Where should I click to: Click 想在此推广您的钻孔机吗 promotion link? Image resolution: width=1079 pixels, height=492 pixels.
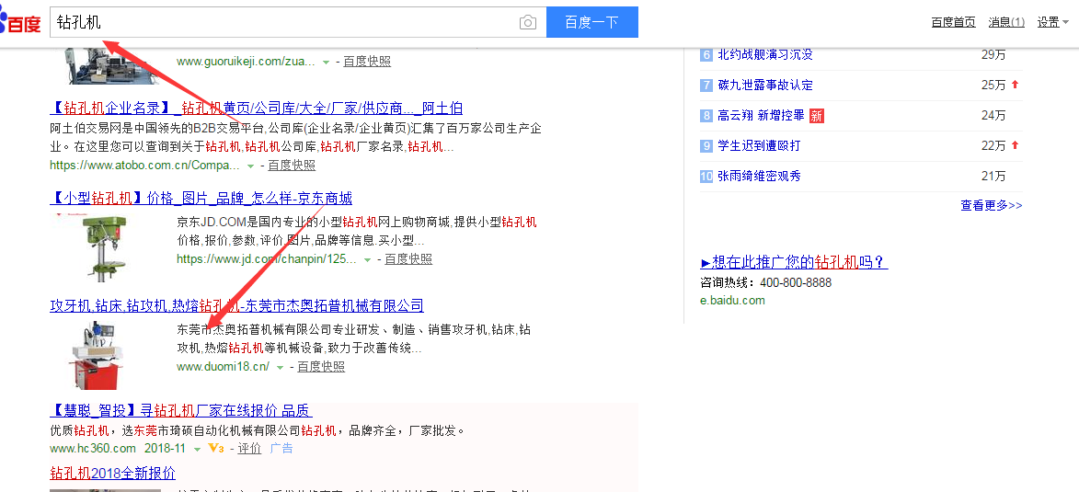click(794, 263)
